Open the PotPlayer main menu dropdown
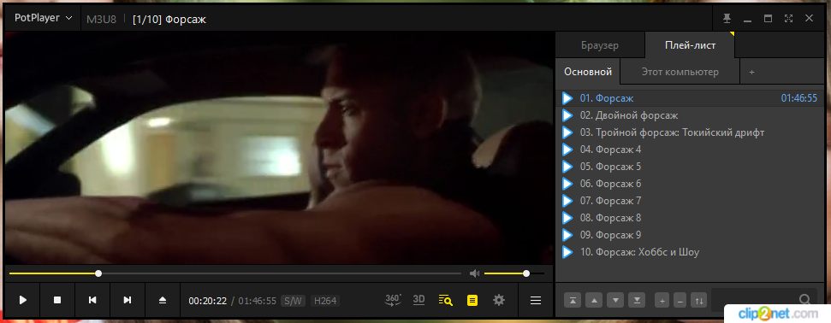 click(x=44, y=18)
